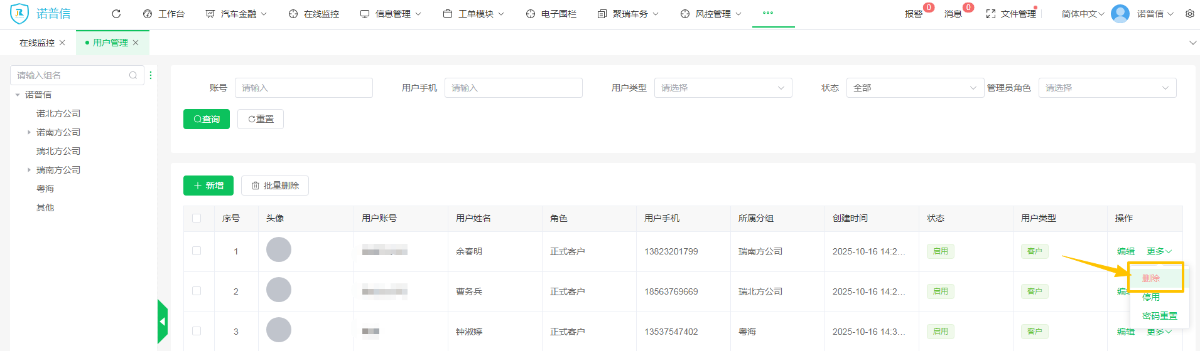1200x351 pixels.
Task: Check the row 1 checkbox for 余春明
Action: (197, 251)
